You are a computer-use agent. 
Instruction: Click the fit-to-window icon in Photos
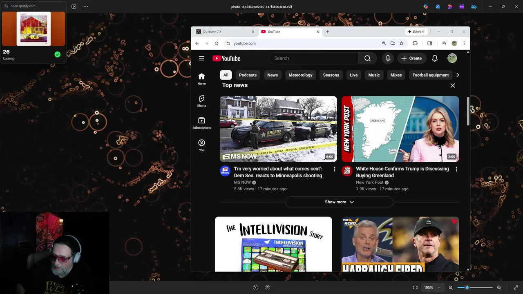click(x=415, y=287)
